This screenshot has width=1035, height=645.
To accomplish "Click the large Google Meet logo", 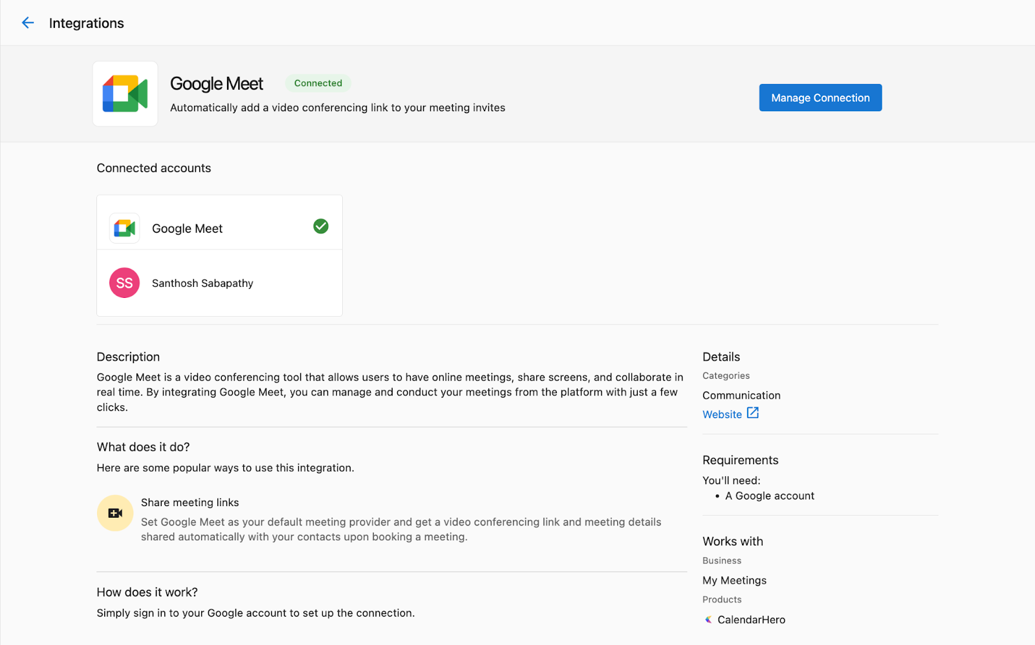I will click(125, 94).
